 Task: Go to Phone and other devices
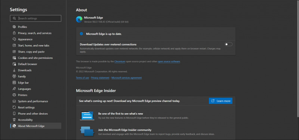click(36, 114)
